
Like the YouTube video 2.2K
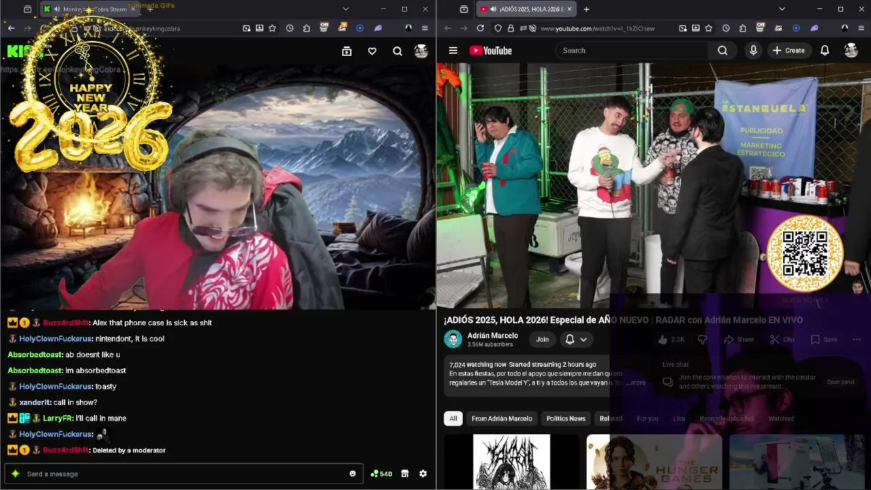pyautogui.click(x=671, y=340)
